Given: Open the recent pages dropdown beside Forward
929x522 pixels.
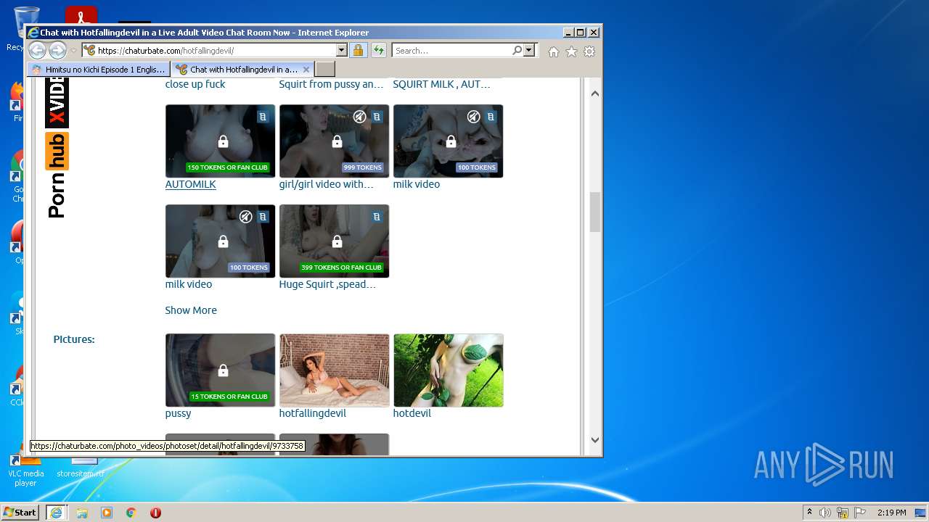Looking at the screenshot, I should (73, 51).
